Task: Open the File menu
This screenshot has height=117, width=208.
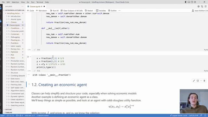Action: (x=3, y=2)
